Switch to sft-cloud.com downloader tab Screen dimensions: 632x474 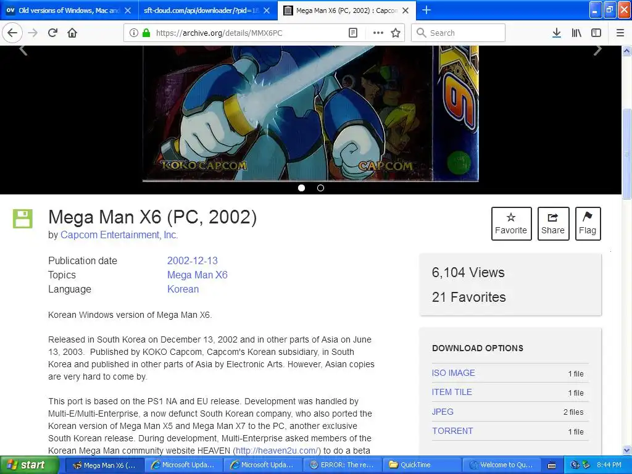point(202,10)
